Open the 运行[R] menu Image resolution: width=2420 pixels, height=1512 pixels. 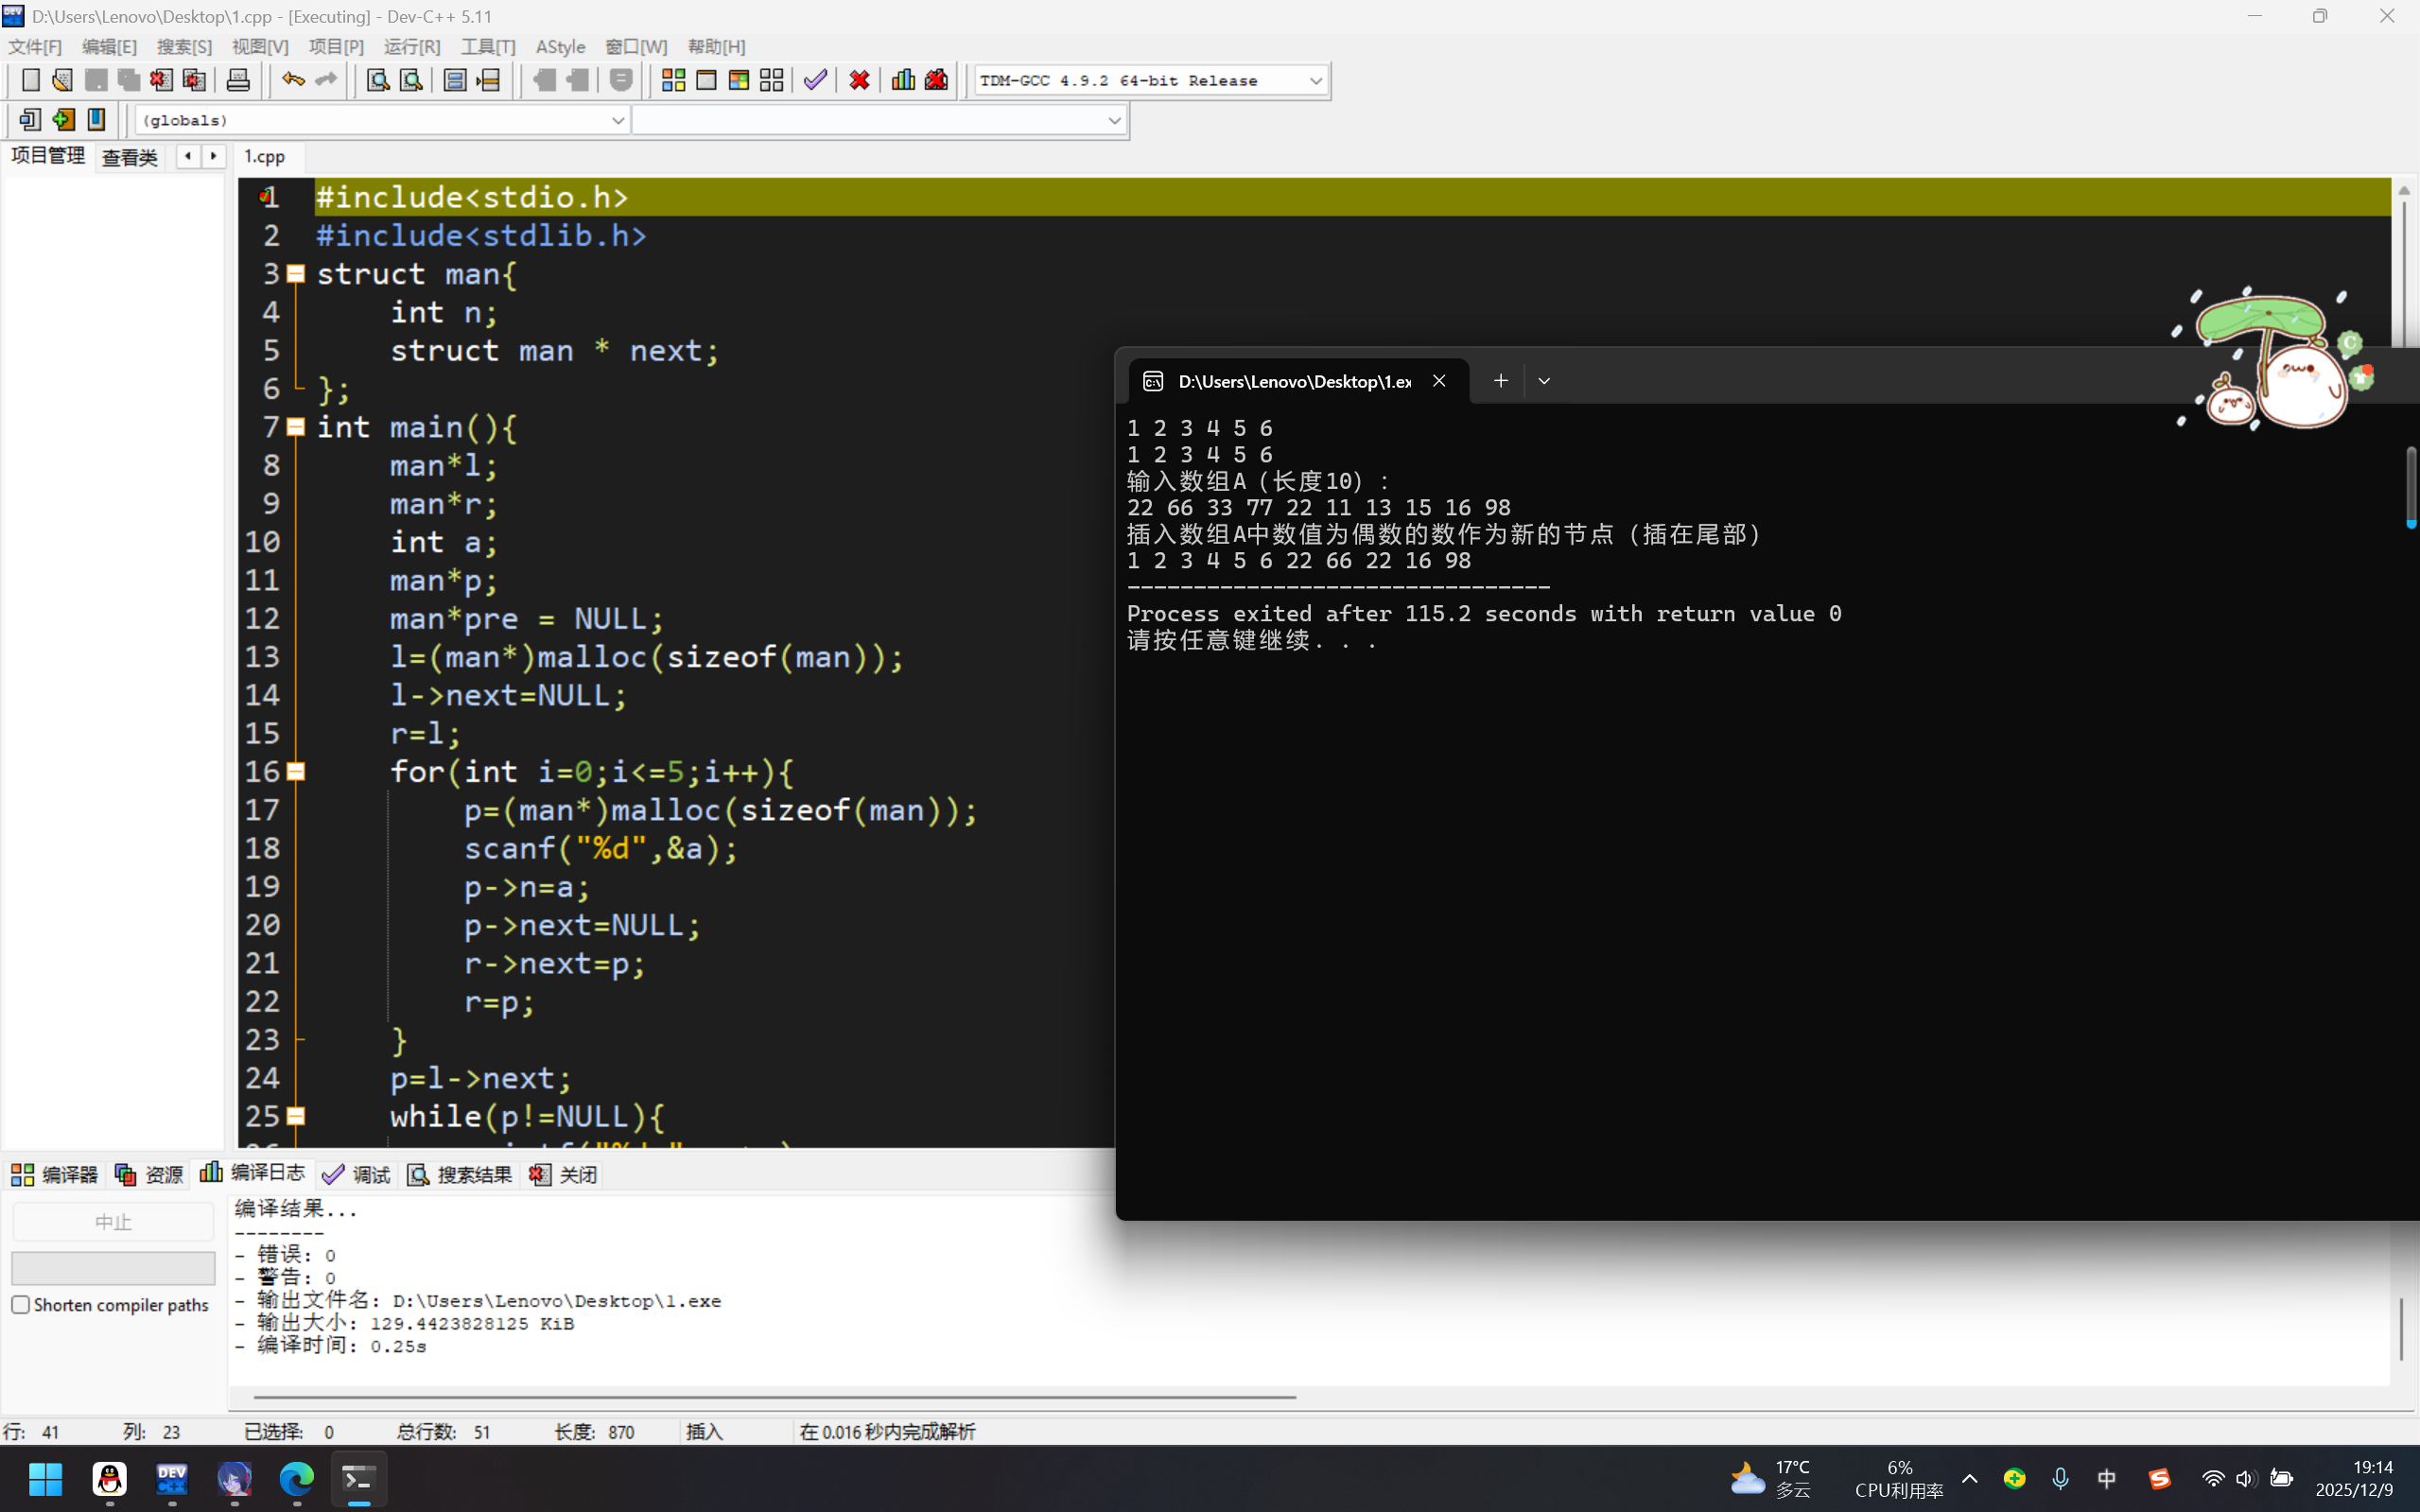411,47
